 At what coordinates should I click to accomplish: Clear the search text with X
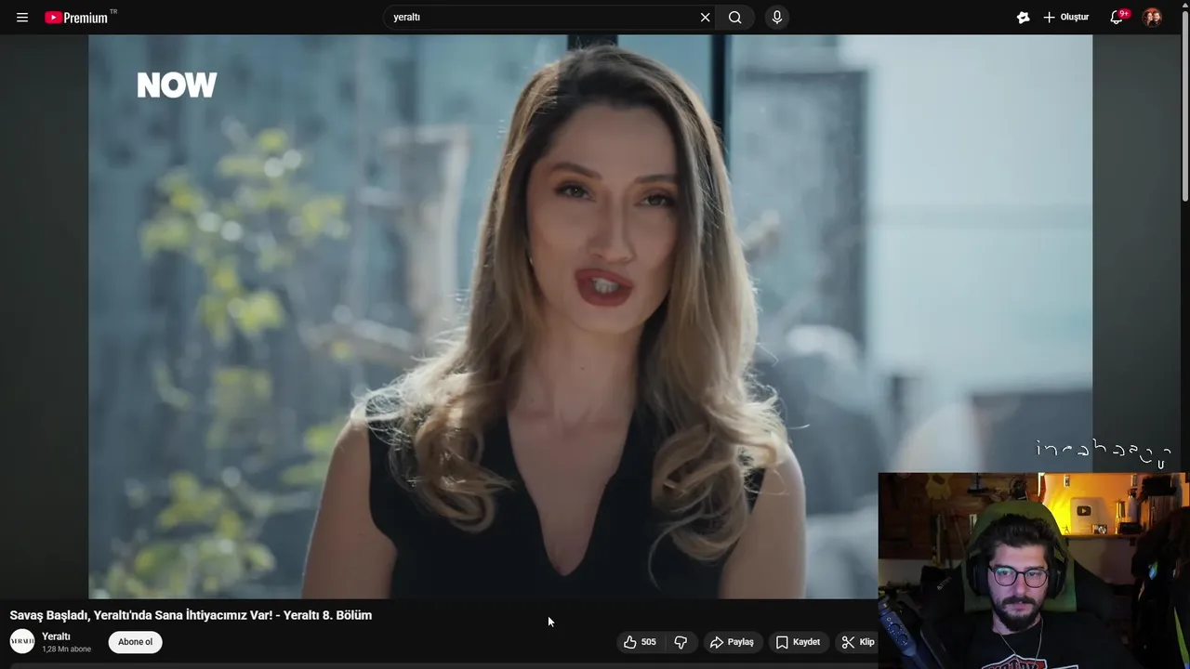point(705,18)
